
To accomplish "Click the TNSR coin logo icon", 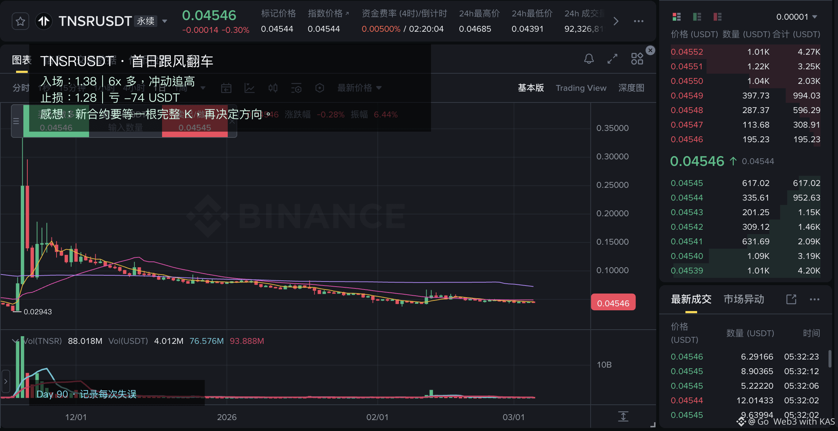I will [44, 22].
